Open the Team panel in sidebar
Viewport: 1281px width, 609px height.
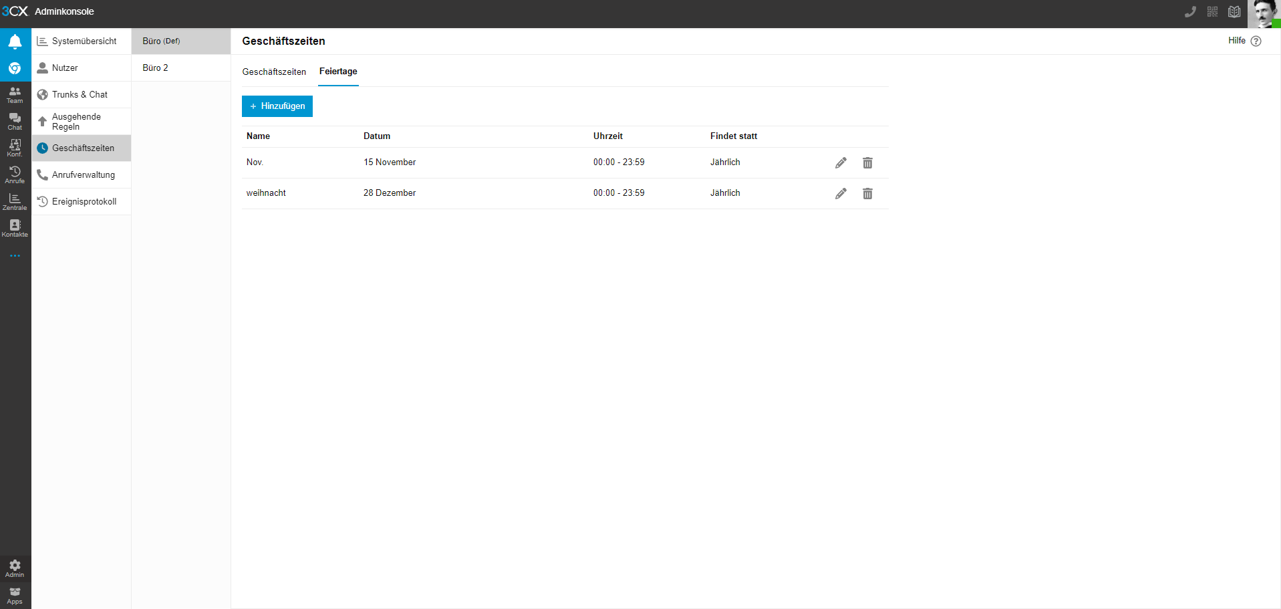pyautogui.click(x=15, y=94)
